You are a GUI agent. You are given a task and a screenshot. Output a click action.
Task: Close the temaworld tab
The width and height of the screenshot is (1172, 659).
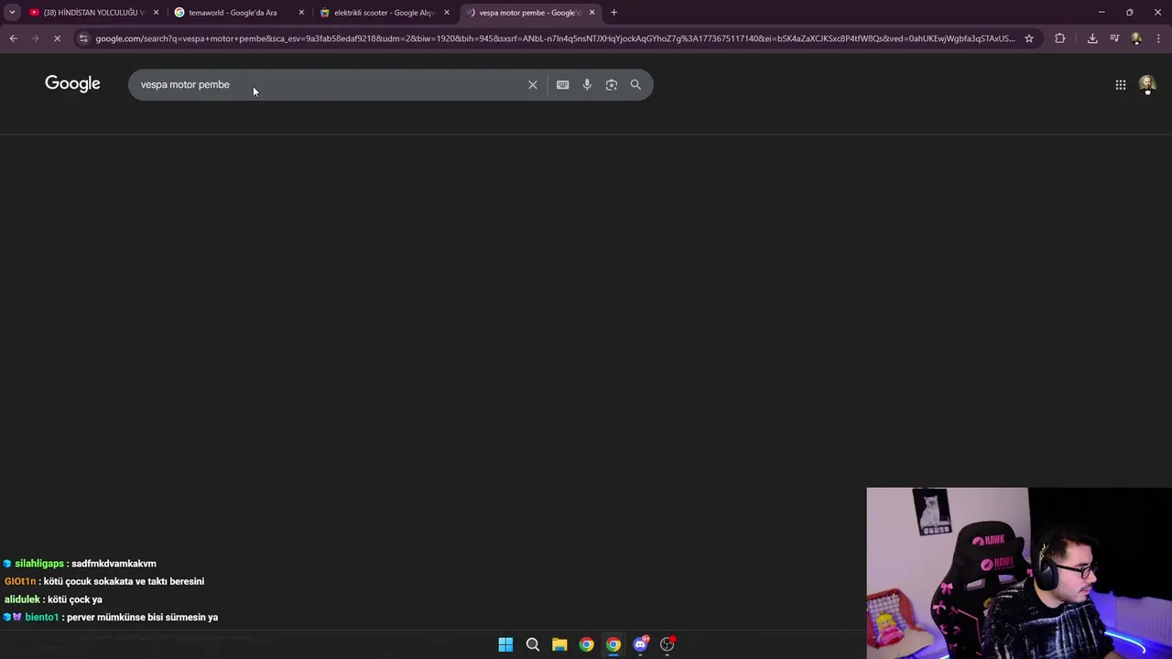pyautogui.click(x=301, y=13)
